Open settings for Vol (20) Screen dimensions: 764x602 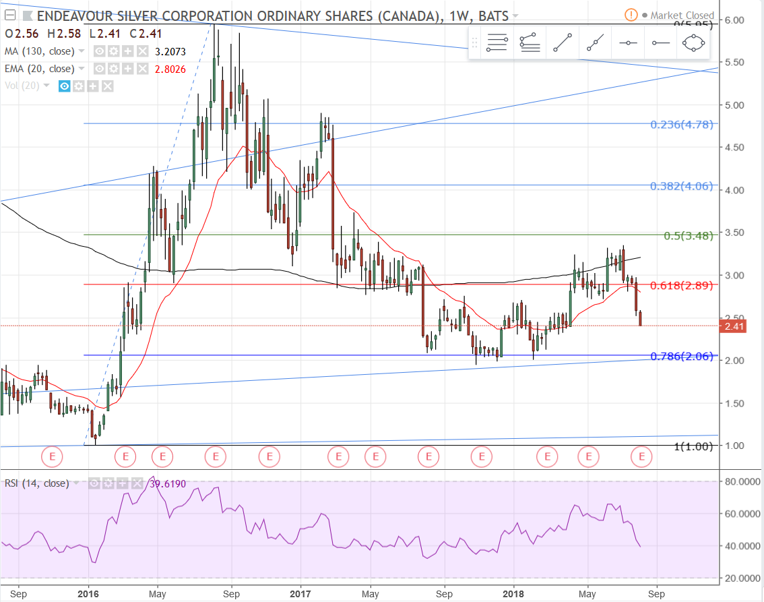79,86
